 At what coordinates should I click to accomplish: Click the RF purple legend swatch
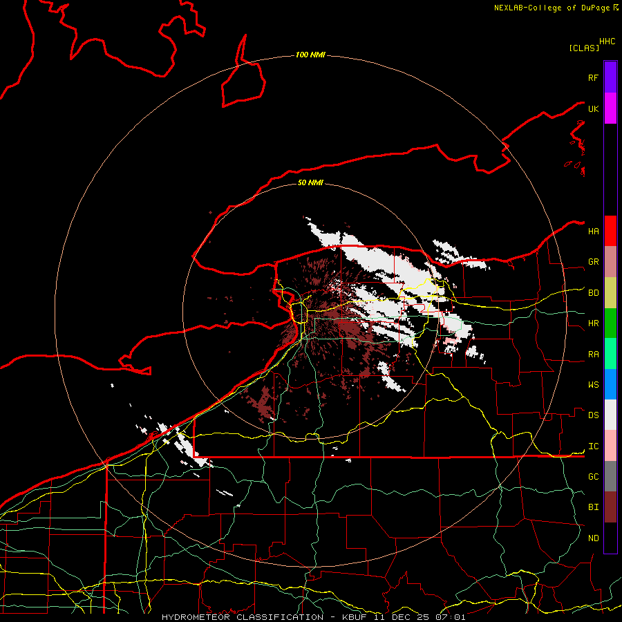pos(610,77)
